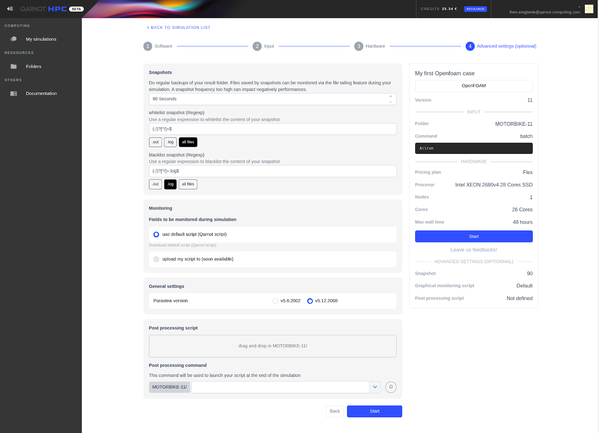Open user avatar in top bar
The width and height of the screenshot is (599, 433).
coord(589,9)
